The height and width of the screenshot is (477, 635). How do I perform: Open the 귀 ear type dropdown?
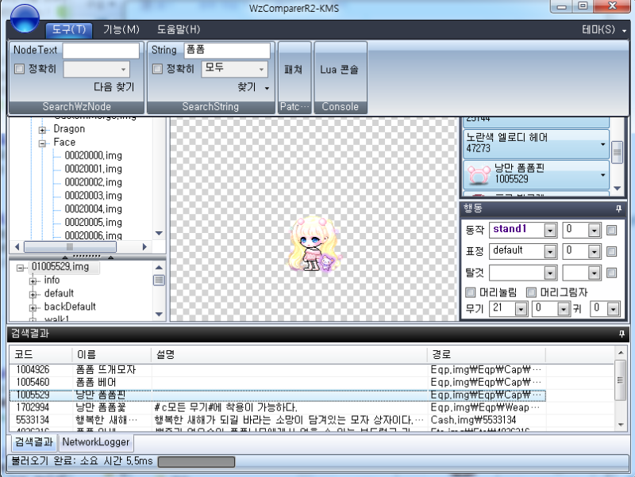[x=613, y=309]
